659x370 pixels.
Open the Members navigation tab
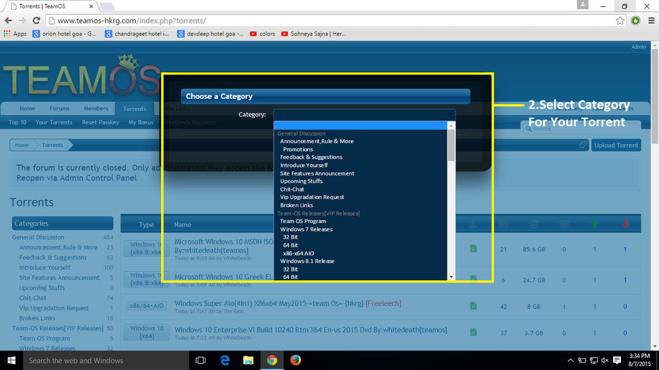(x=96, y=108)
